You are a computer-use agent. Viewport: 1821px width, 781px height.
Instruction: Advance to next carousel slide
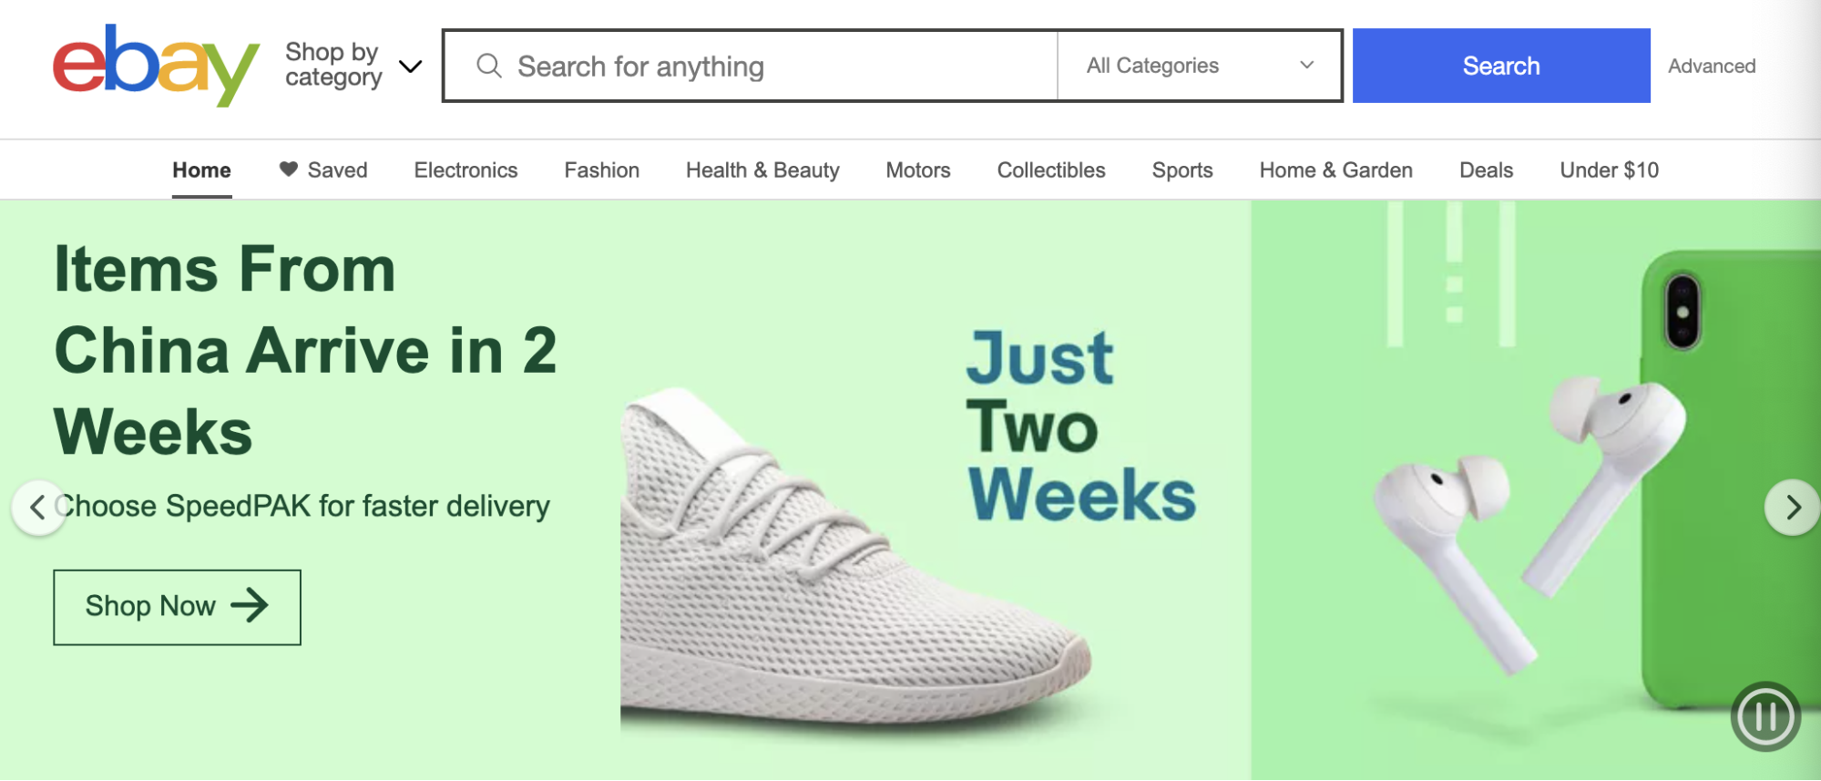click(1792, 507)
